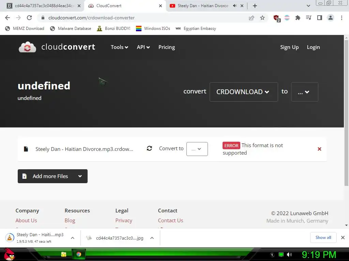Viewport: 349px width, 261px height.
Task: Click the share page icon in address bar
Action: point(252,18)
